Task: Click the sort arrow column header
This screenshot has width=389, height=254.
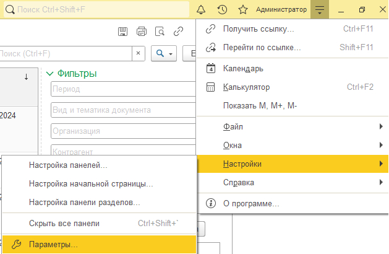Action: click(x=27, y=77)
